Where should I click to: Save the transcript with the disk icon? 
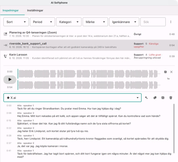tap(163, 98)
